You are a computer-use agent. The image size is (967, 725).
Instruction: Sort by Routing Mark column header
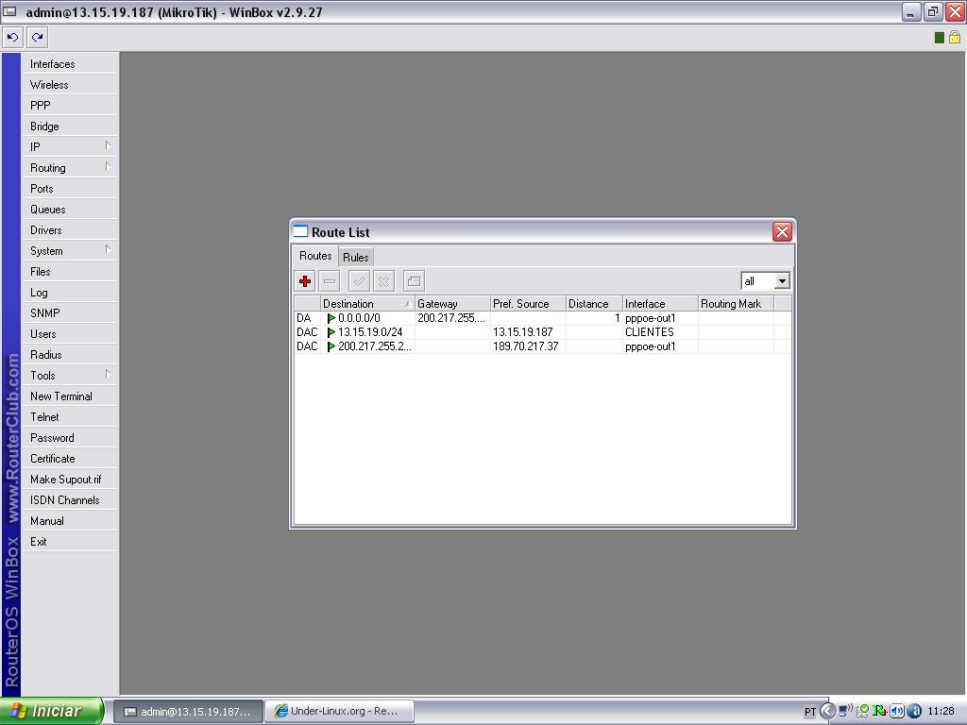coord(736,304)
